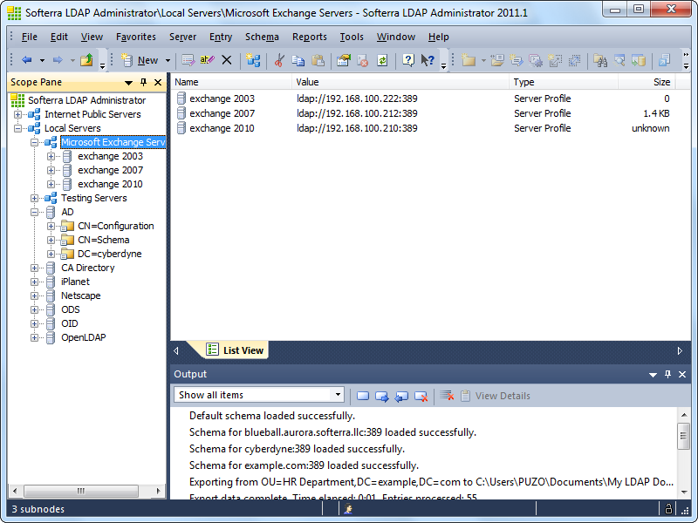Clear all messages in the Output panel
This screenshot has height=523, width=698.
point(446,396)
